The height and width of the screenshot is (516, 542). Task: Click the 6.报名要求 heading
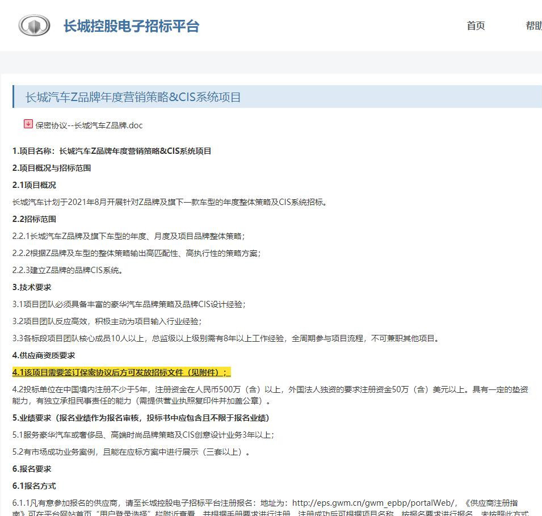coord(32,469)
